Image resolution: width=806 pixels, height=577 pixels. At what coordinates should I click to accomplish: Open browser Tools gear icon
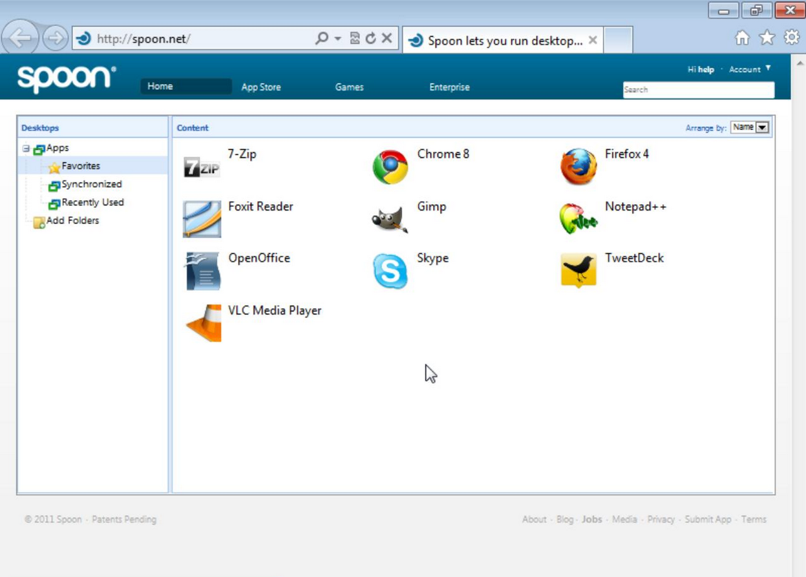792,37
